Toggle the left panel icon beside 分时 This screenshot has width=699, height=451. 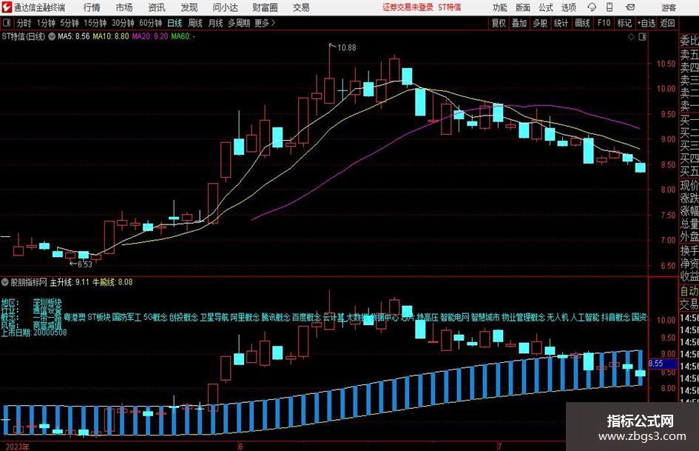click(6, 23)
